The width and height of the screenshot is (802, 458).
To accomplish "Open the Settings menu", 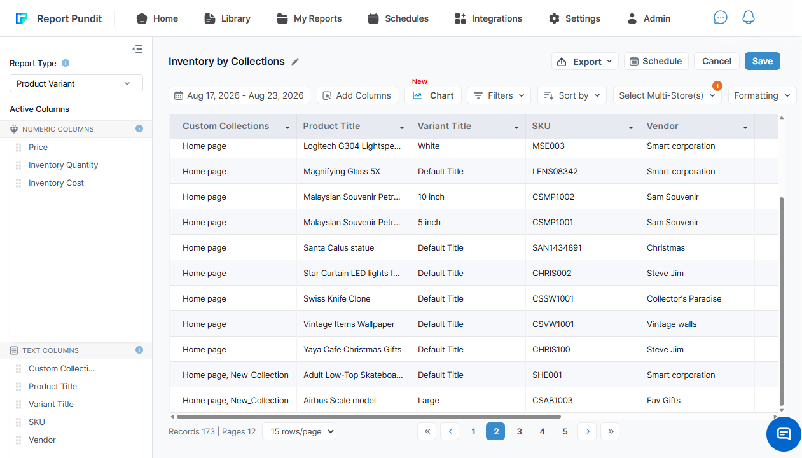I will [x=574, y=18].
